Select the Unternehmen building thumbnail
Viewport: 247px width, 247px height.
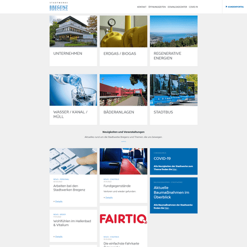[x=73, y=31]
